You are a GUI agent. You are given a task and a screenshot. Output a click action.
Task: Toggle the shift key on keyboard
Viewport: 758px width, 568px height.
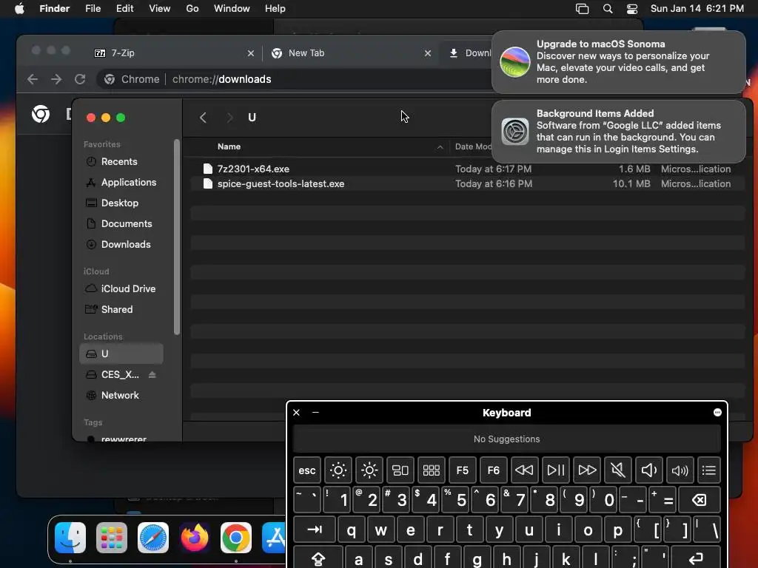pos(318,558)
